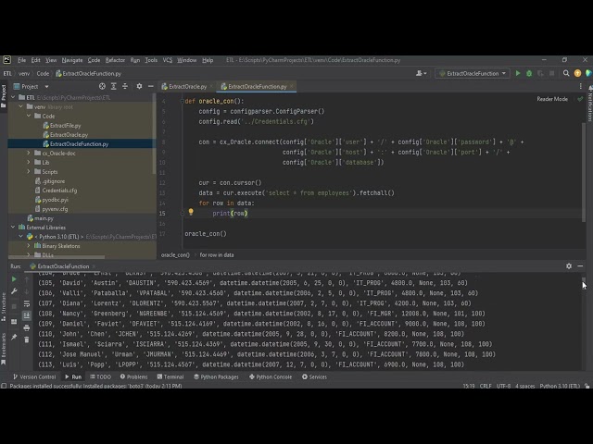The width and height of the screenshot is (593, 444).
Task: Open the TODO tool window
Action: pyautogui.click(x=101, y=376)
